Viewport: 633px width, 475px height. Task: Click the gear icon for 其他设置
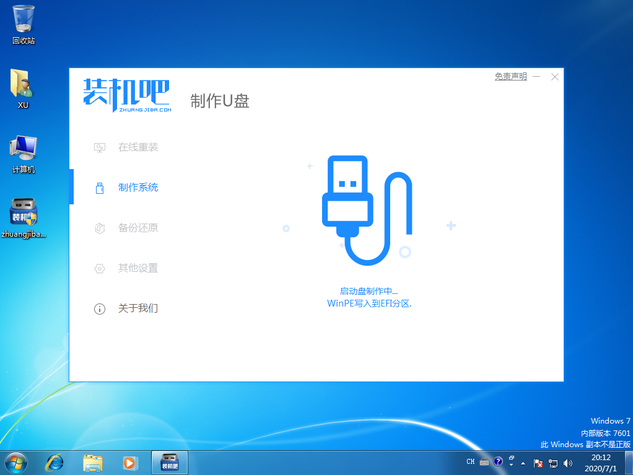click(x=99, y=268)
